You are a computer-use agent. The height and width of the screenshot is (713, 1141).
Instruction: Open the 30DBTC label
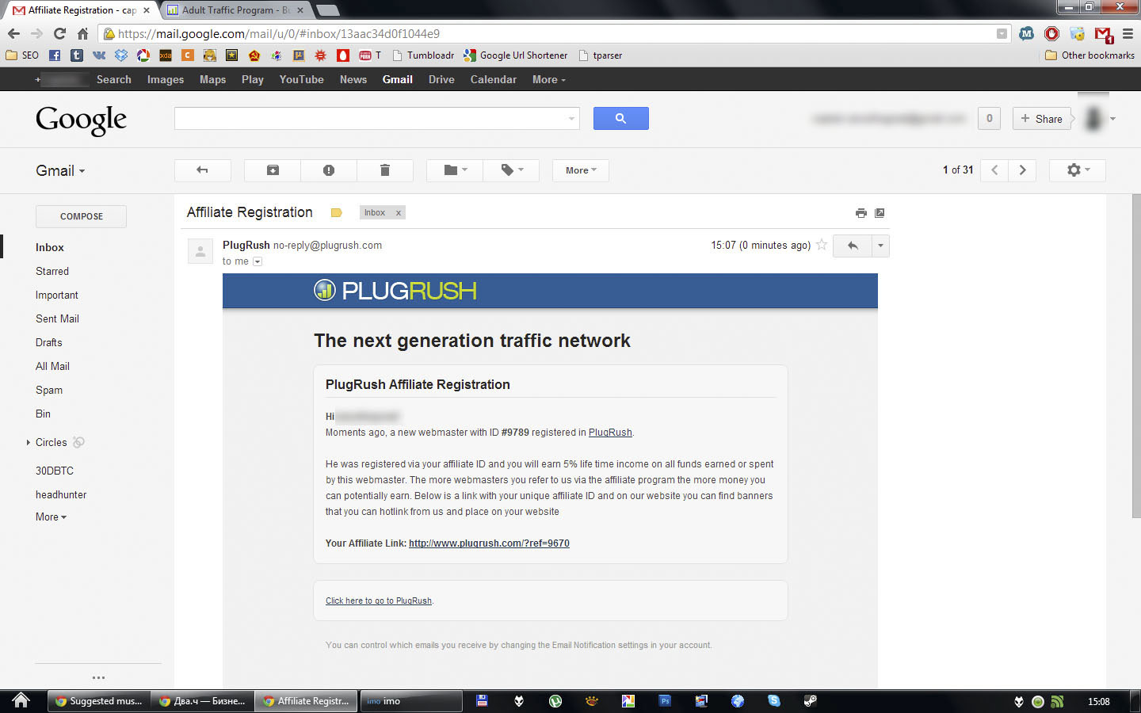click(55, 471)
